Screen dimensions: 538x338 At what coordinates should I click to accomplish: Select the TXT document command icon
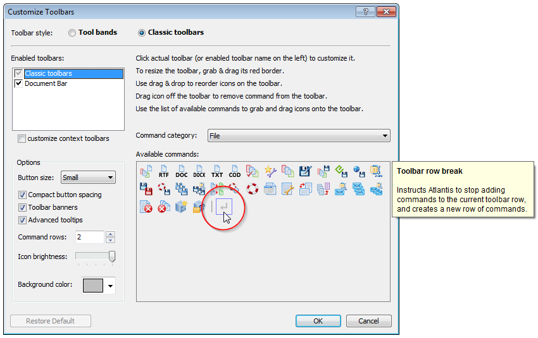pyautogui.click(x=217, y=171)
